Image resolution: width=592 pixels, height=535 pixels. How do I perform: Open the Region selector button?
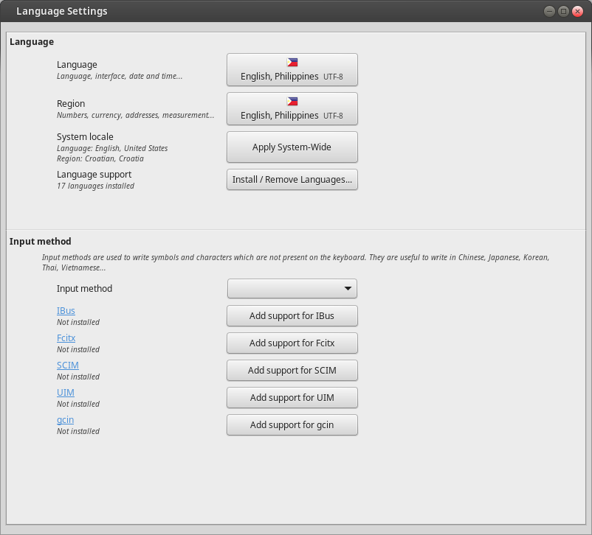292,109
